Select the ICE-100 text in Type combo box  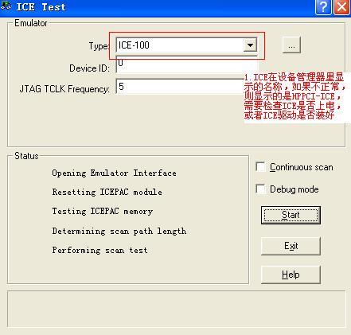[134, 45]
